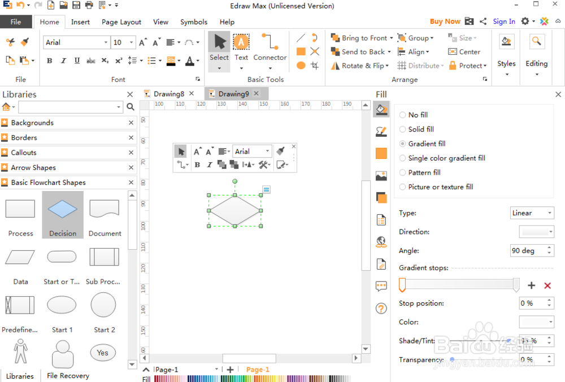Open the Insert Picture panel icon
The width and height of the screenshot is (565, 382).
381,176
